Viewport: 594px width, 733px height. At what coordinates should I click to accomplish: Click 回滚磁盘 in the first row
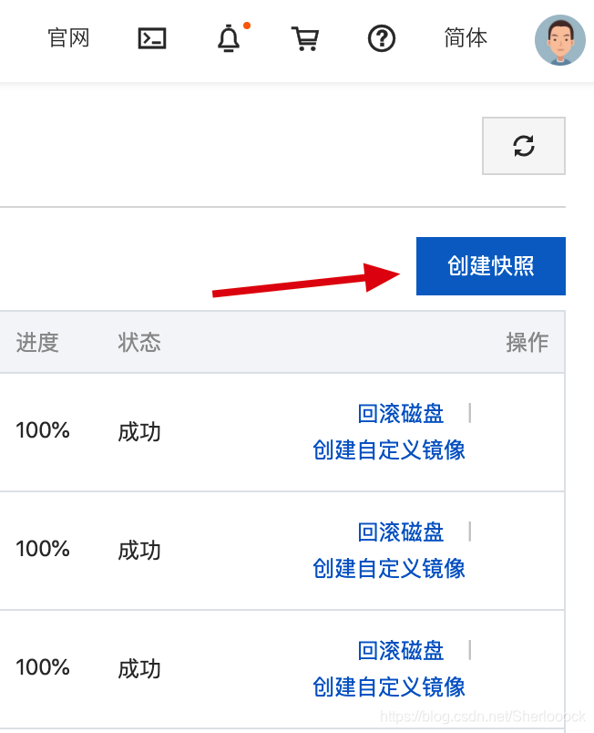(401, 414)
